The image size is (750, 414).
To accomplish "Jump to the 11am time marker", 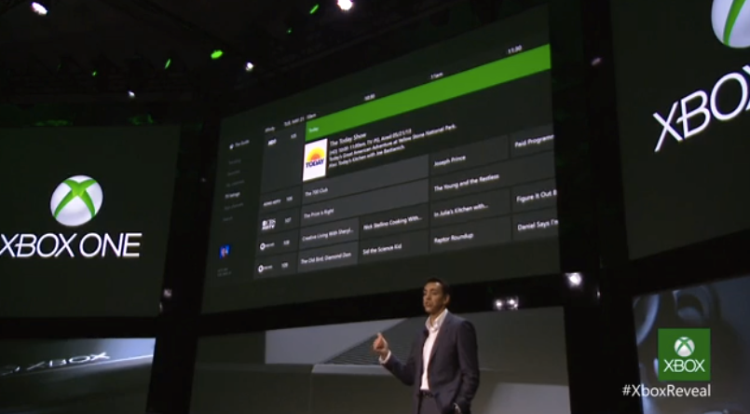I will tap(436, 76).
